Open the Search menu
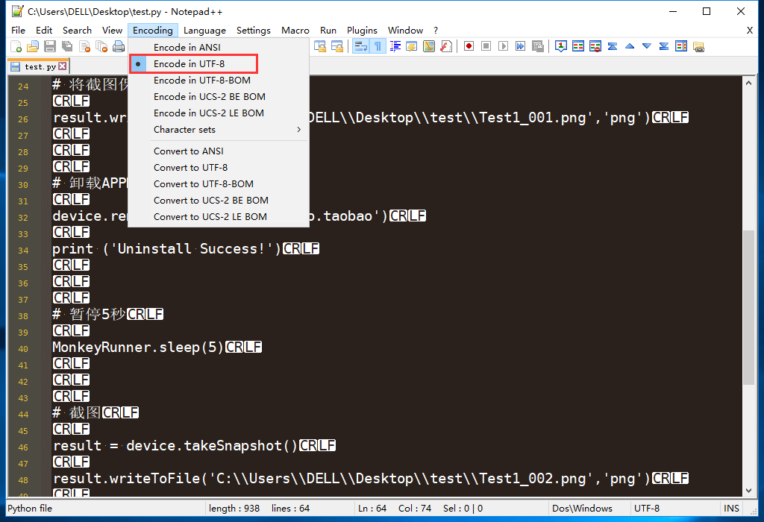This screenshot has height=522, width=764. click(77, 30)
